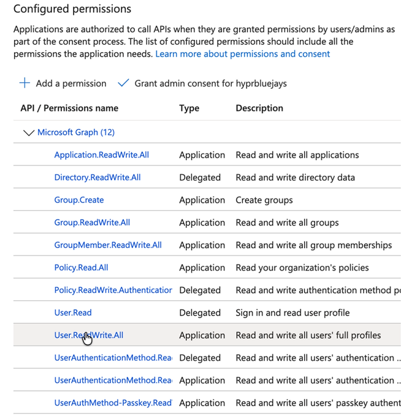The width and height of the screenshot is (401, 416).
Task: Grant admin consent for hyprbluejays
Action: coord(210,83)
